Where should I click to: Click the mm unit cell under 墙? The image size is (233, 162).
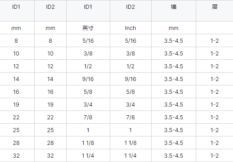(174, 28)
